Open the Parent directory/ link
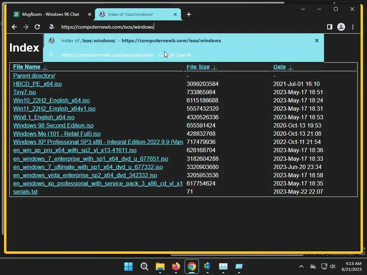367x275 pixels. point(34,76)
